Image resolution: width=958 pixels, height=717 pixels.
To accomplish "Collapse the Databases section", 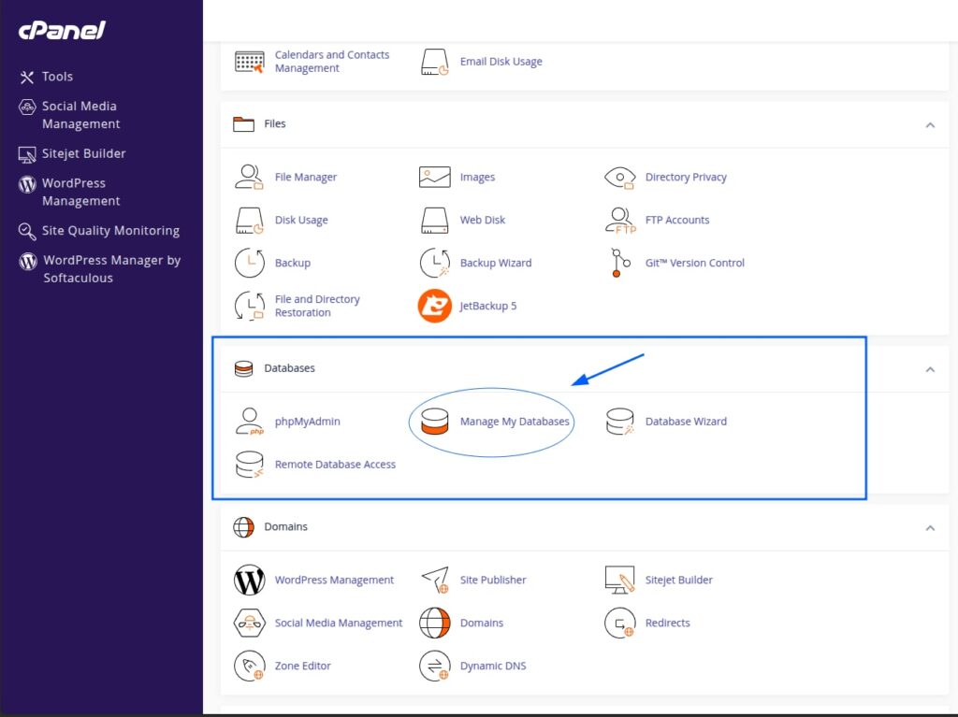I will (930, 369).
